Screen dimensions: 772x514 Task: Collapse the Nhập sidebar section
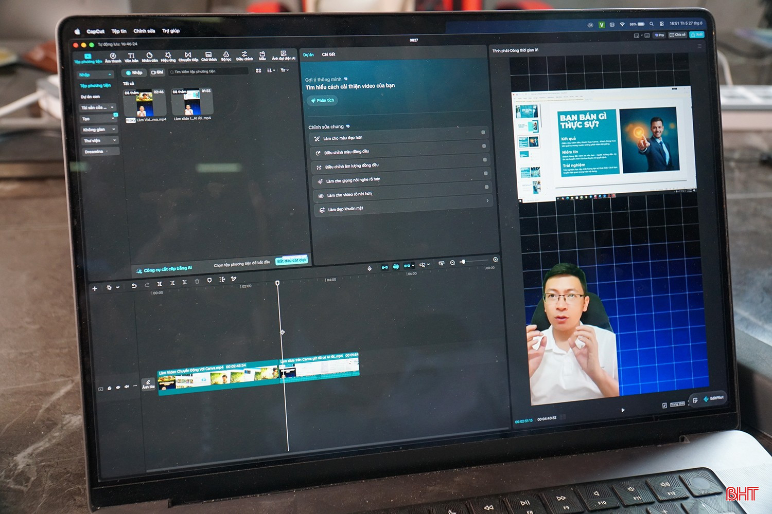pos(110,75)
